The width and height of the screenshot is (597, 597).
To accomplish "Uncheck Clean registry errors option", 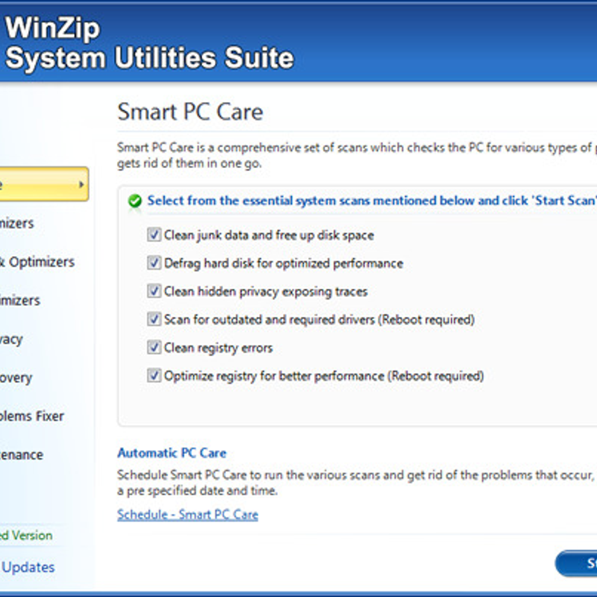I will tap(154, 347).
